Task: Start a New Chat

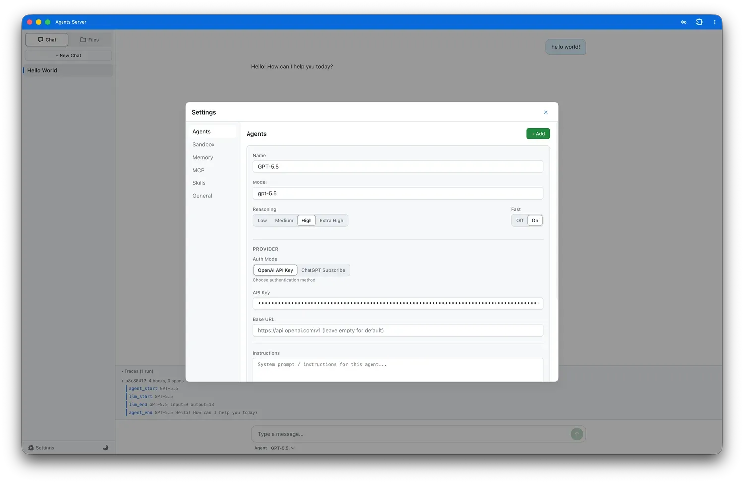Action: pyautogui.click(x=68, y=56)
